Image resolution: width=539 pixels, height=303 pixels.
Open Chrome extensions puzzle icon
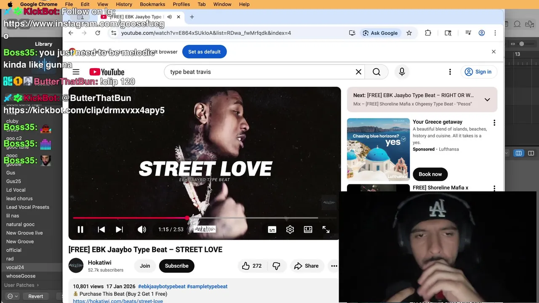428,33
